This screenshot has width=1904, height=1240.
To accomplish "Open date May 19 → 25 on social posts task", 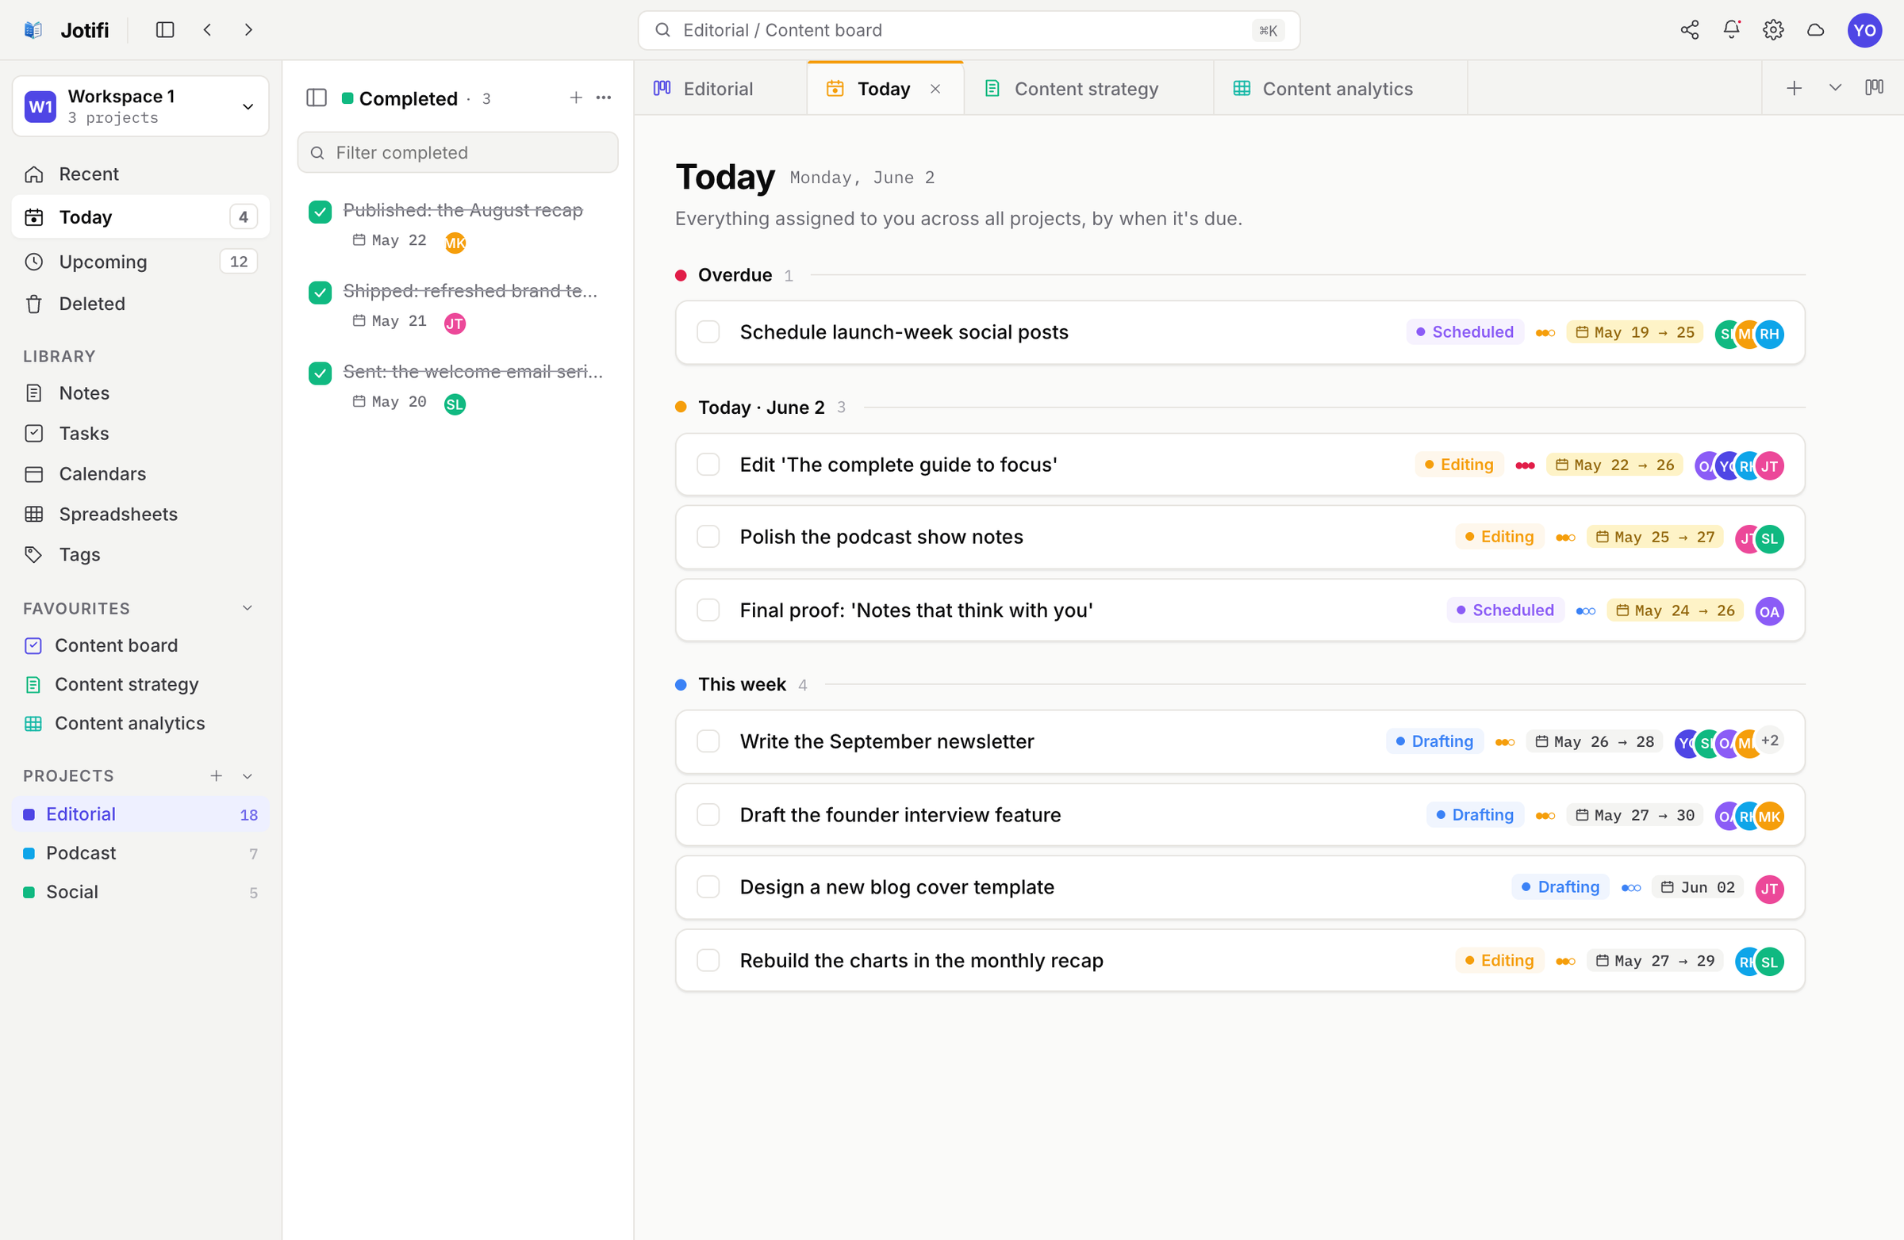I will click(x=1634, y=331).
